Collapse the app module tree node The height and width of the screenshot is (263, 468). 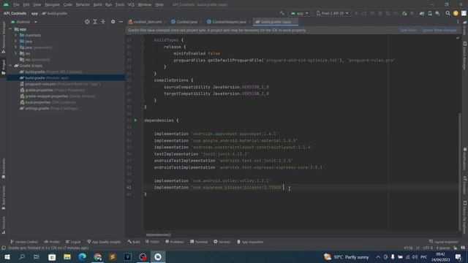10,29
